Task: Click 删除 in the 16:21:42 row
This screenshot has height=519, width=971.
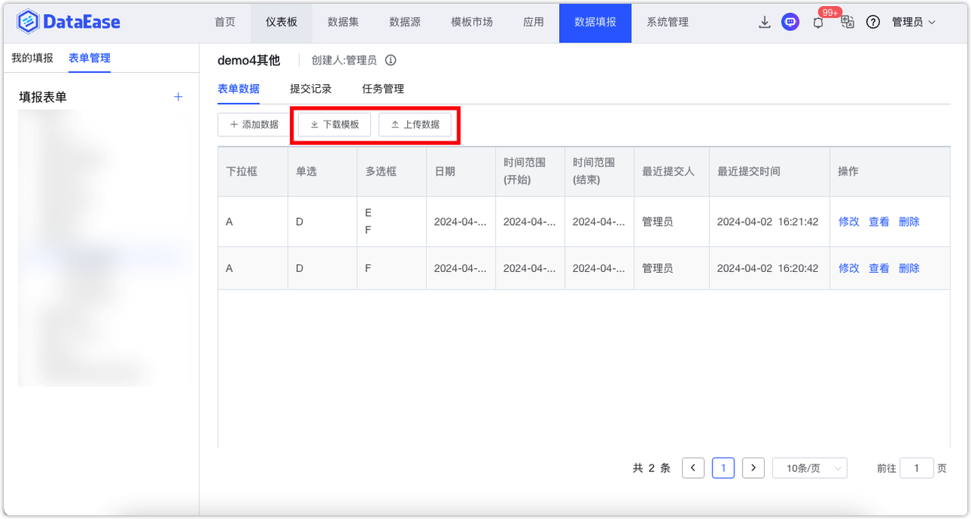Action: pyautogui.click(x=909, y=222)
